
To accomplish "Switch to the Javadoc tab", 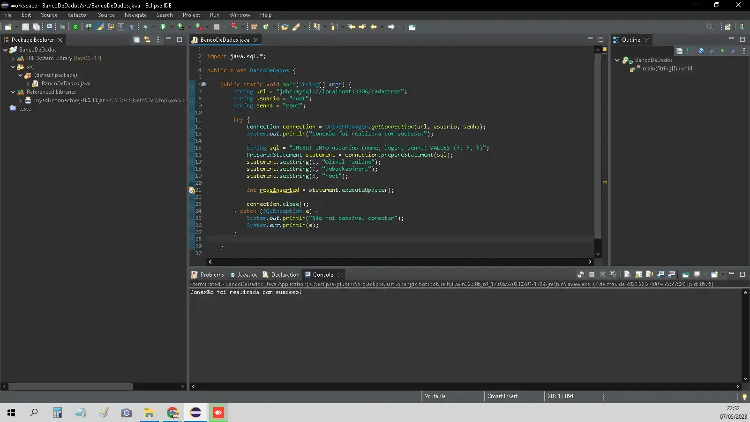I will [x=244, y=275].
